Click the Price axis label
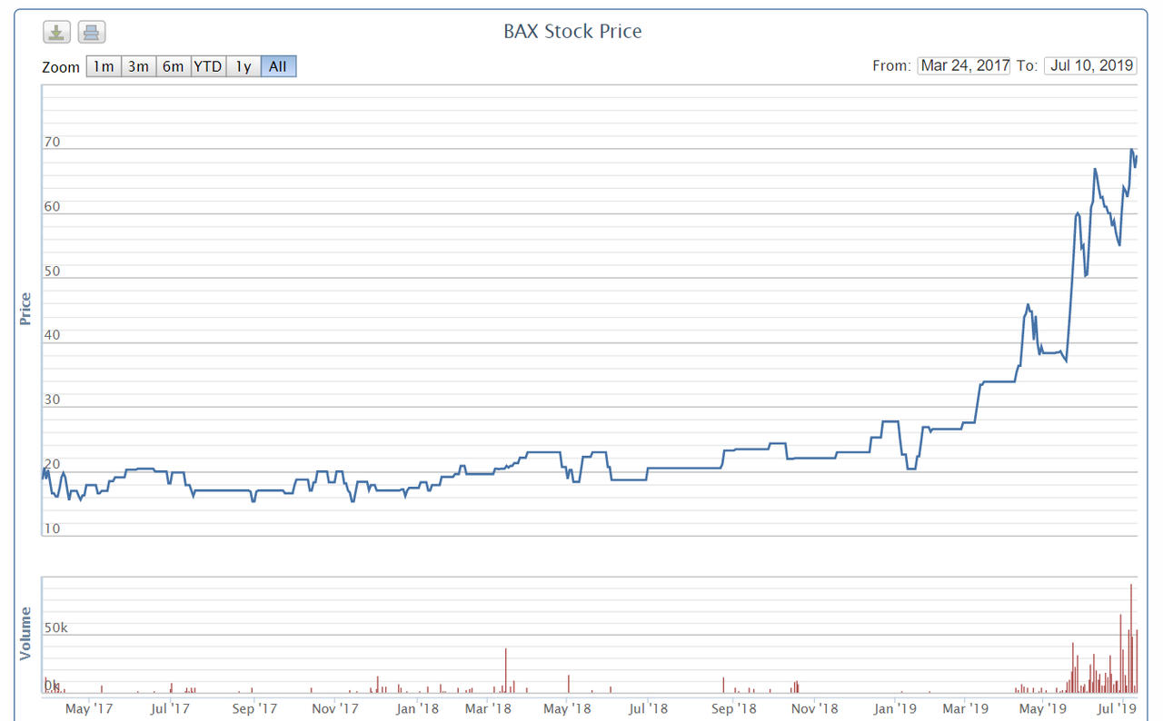Screen dimensions: 1163x721 pos(25,309)
